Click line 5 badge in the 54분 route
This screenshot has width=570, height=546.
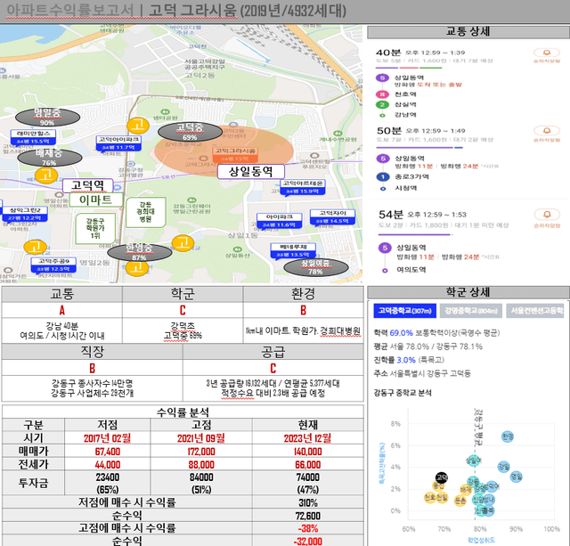click(x=385, y=249)
